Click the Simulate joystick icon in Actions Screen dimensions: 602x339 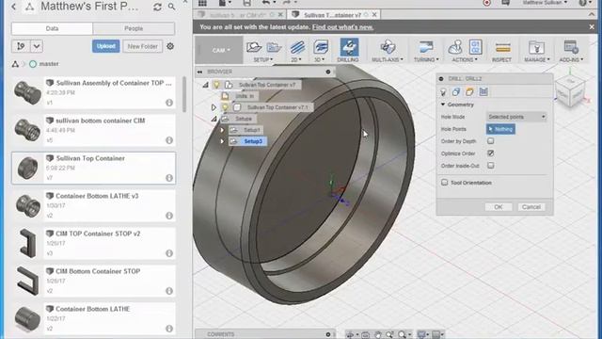[x=455, y=47]
